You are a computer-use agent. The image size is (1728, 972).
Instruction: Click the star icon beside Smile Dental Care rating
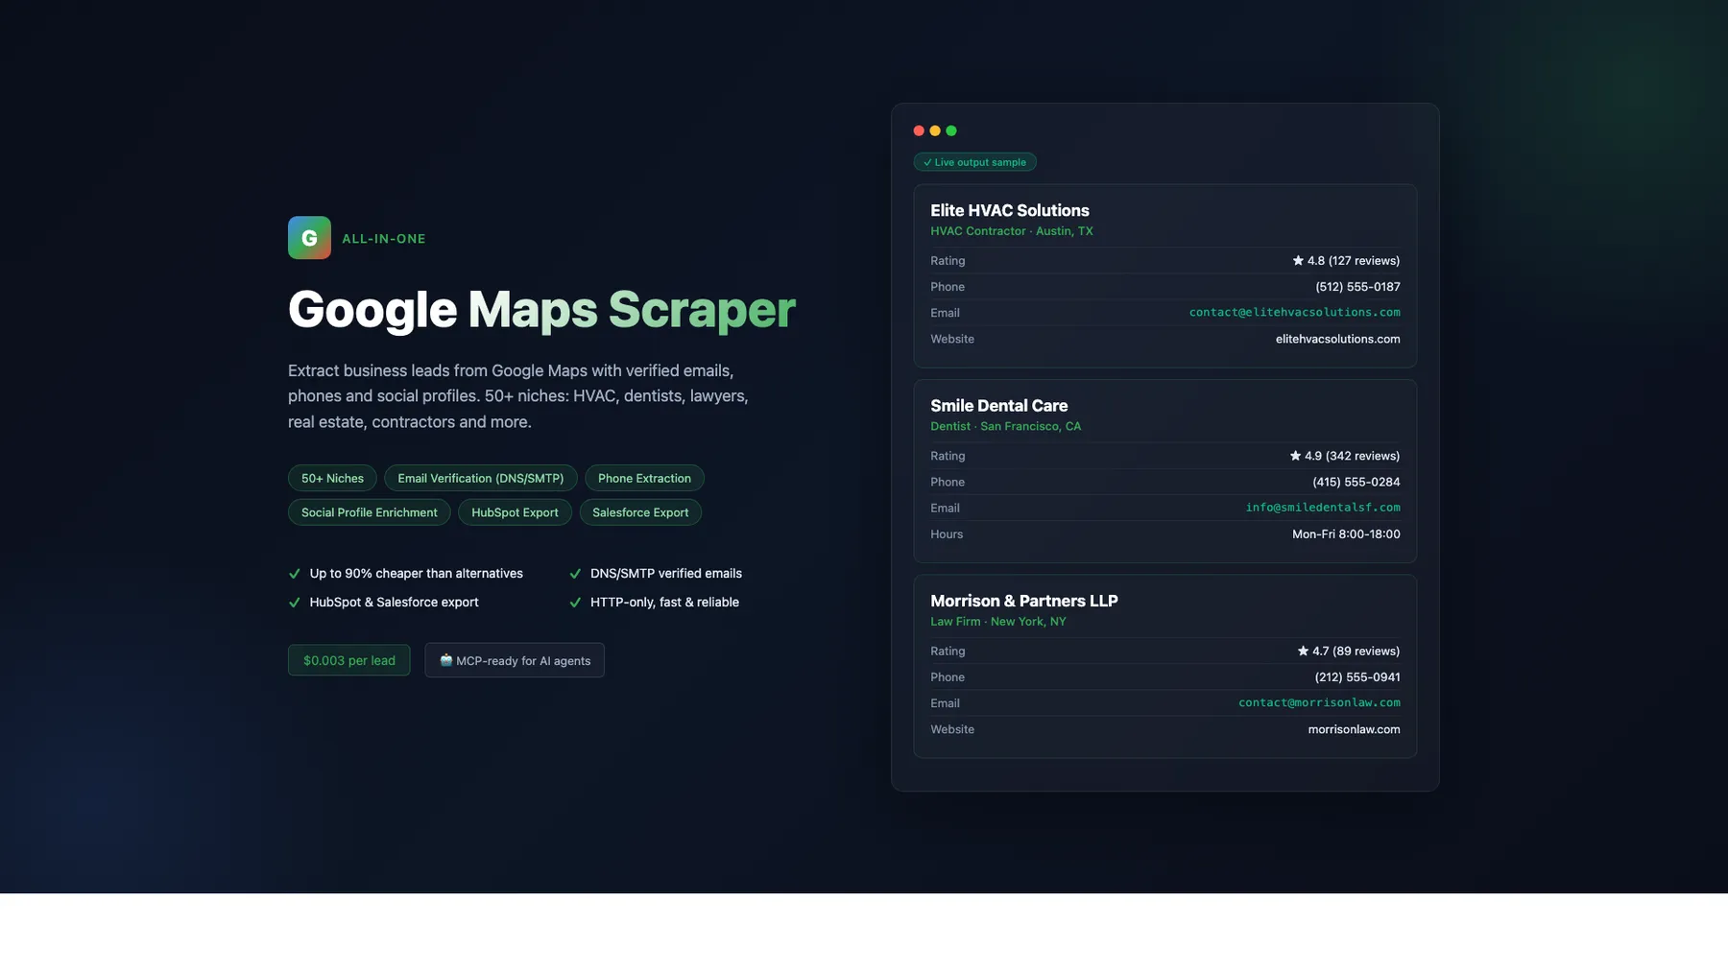pos(1294,455)
